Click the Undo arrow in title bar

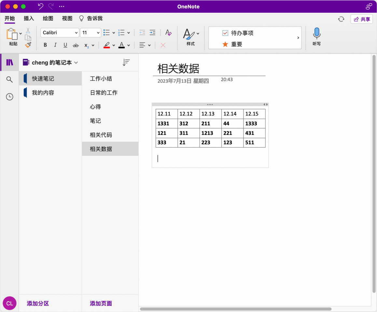[40, 6]
